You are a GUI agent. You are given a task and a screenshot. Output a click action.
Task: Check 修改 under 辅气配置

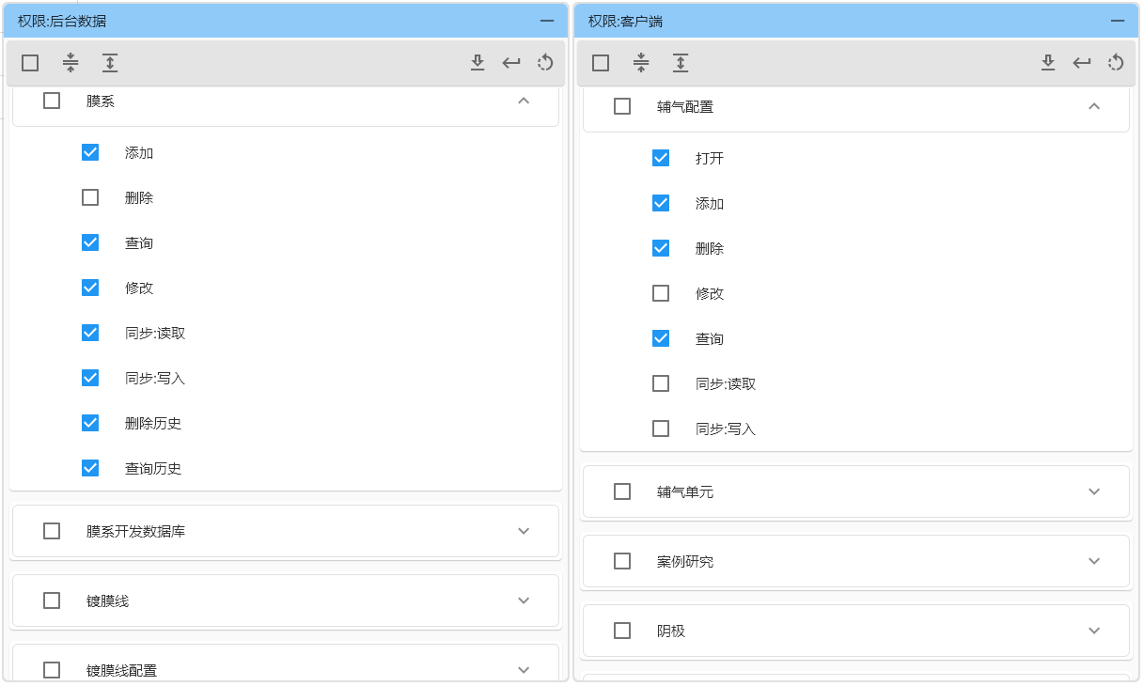pyautogui.click(x=661, y=293)
